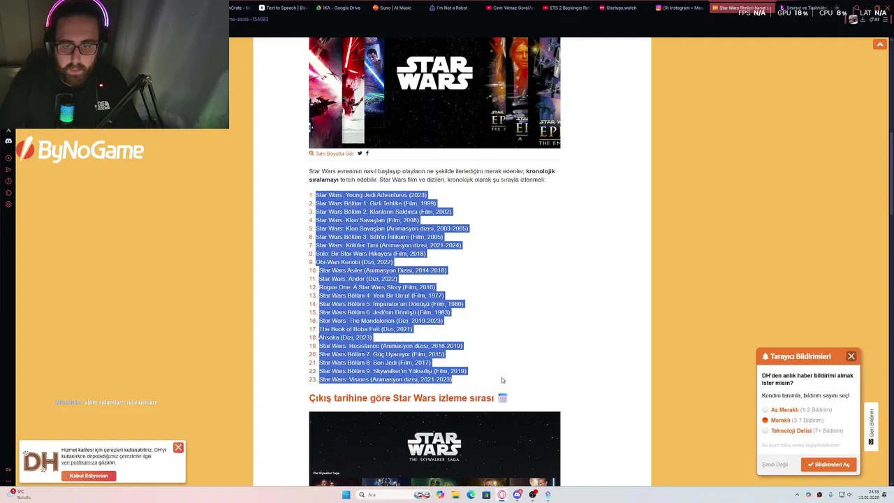Share the article on Facebook
Image resolution: width=894 pixels, height=503 pixels.
[x=367, y=153]
